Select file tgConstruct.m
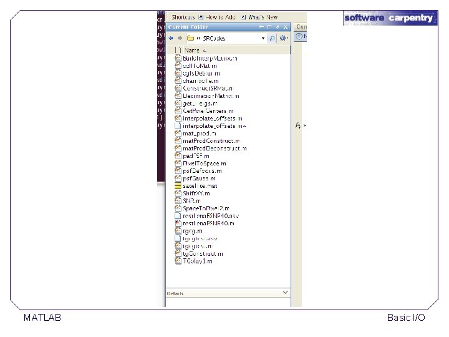 (203, 253)
